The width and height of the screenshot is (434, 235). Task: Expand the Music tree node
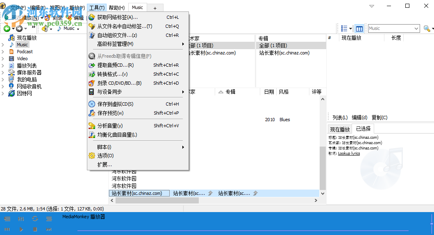coord(3,45)
